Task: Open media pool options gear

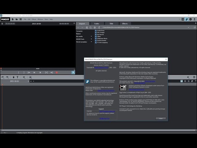Action: coord(95,27)
